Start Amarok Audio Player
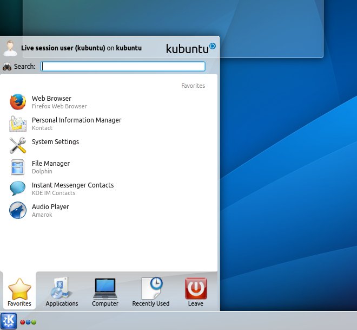This screenshot has height=330, width=357. (x=50, y=210)
